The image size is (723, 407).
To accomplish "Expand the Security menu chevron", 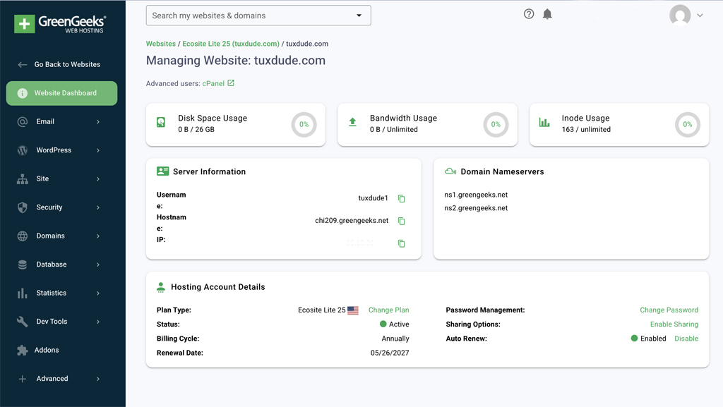I will [x=97, y=207].
